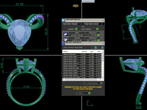Toggle Use Object Materials checkbox
The width and height of the screenshot is (147, 110).
coord(101,83)
